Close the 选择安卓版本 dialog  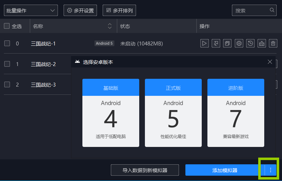tap(270, 62)
